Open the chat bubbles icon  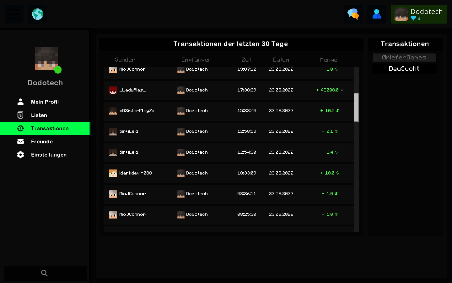pyautogui.click(x=353, y=14)
